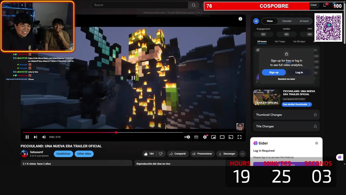The height and width of the screenshot is (195, 346).
Task: Dislike the video with thumbs down
Action: [161, 154]
